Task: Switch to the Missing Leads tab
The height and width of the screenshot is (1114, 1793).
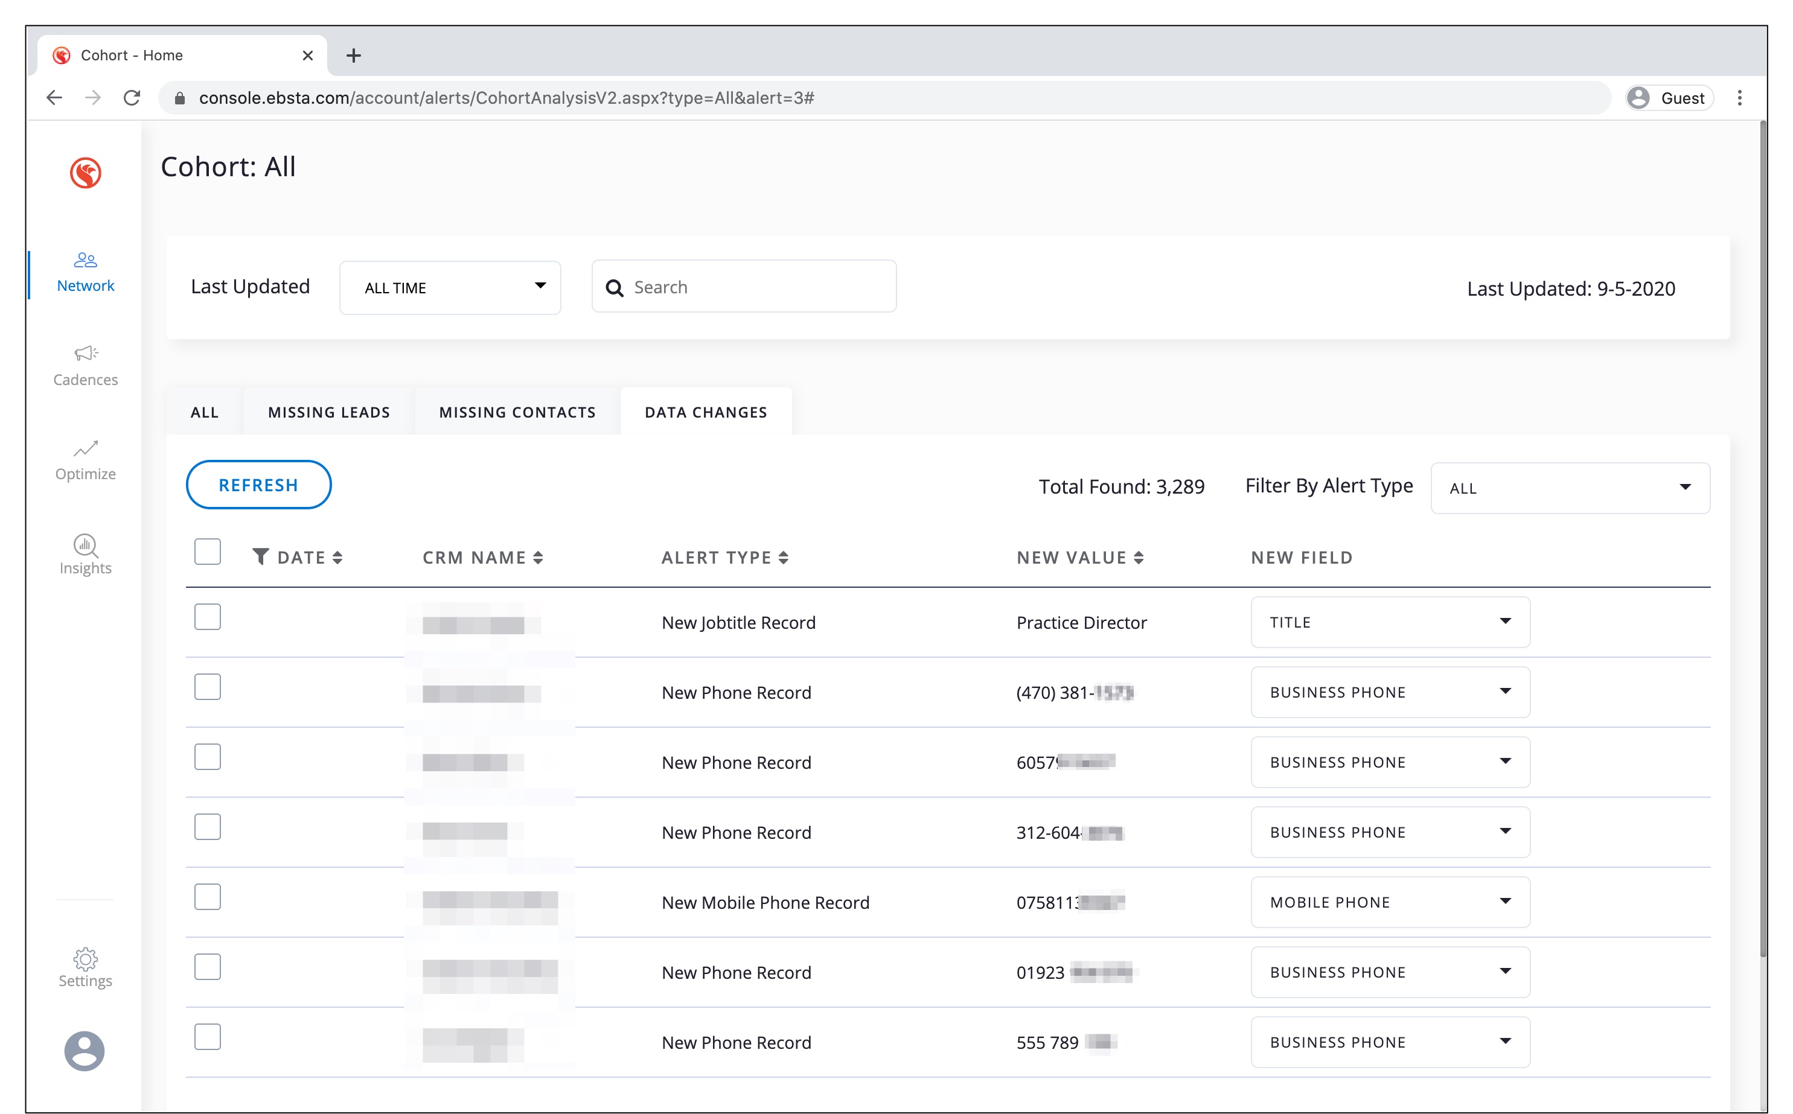Action: (328, 413)
